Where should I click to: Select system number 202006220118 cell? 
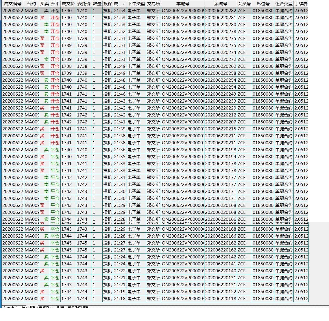[x=221, y=298]
